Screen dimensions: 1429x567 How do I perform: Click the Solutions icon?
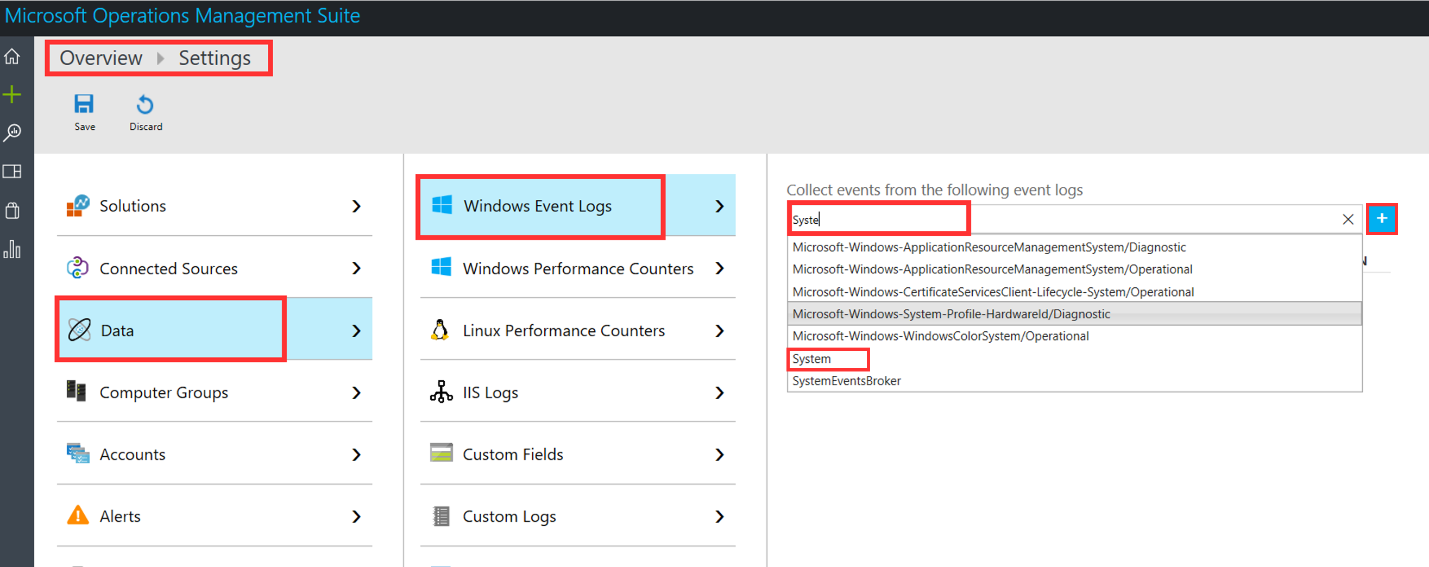[x=78, y=206]
